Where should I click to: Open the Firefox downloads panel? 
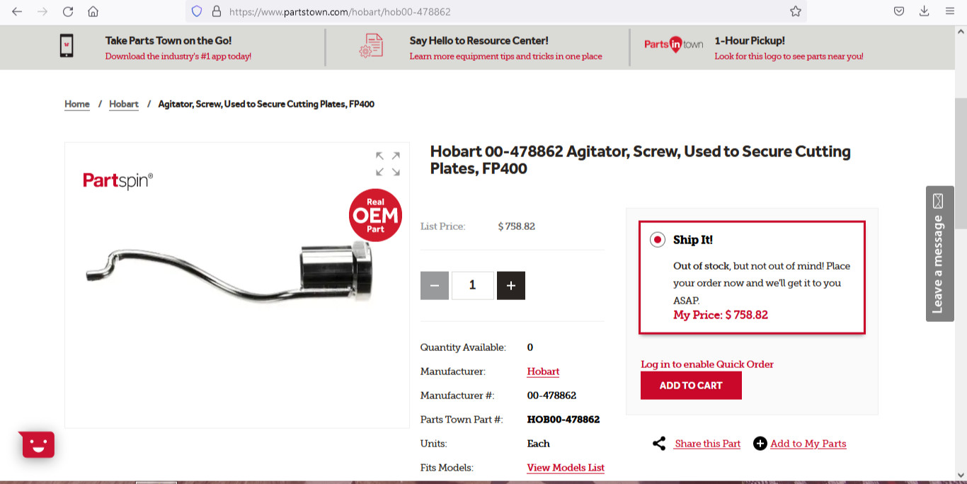pyautogui.click(x=925, y=11)
